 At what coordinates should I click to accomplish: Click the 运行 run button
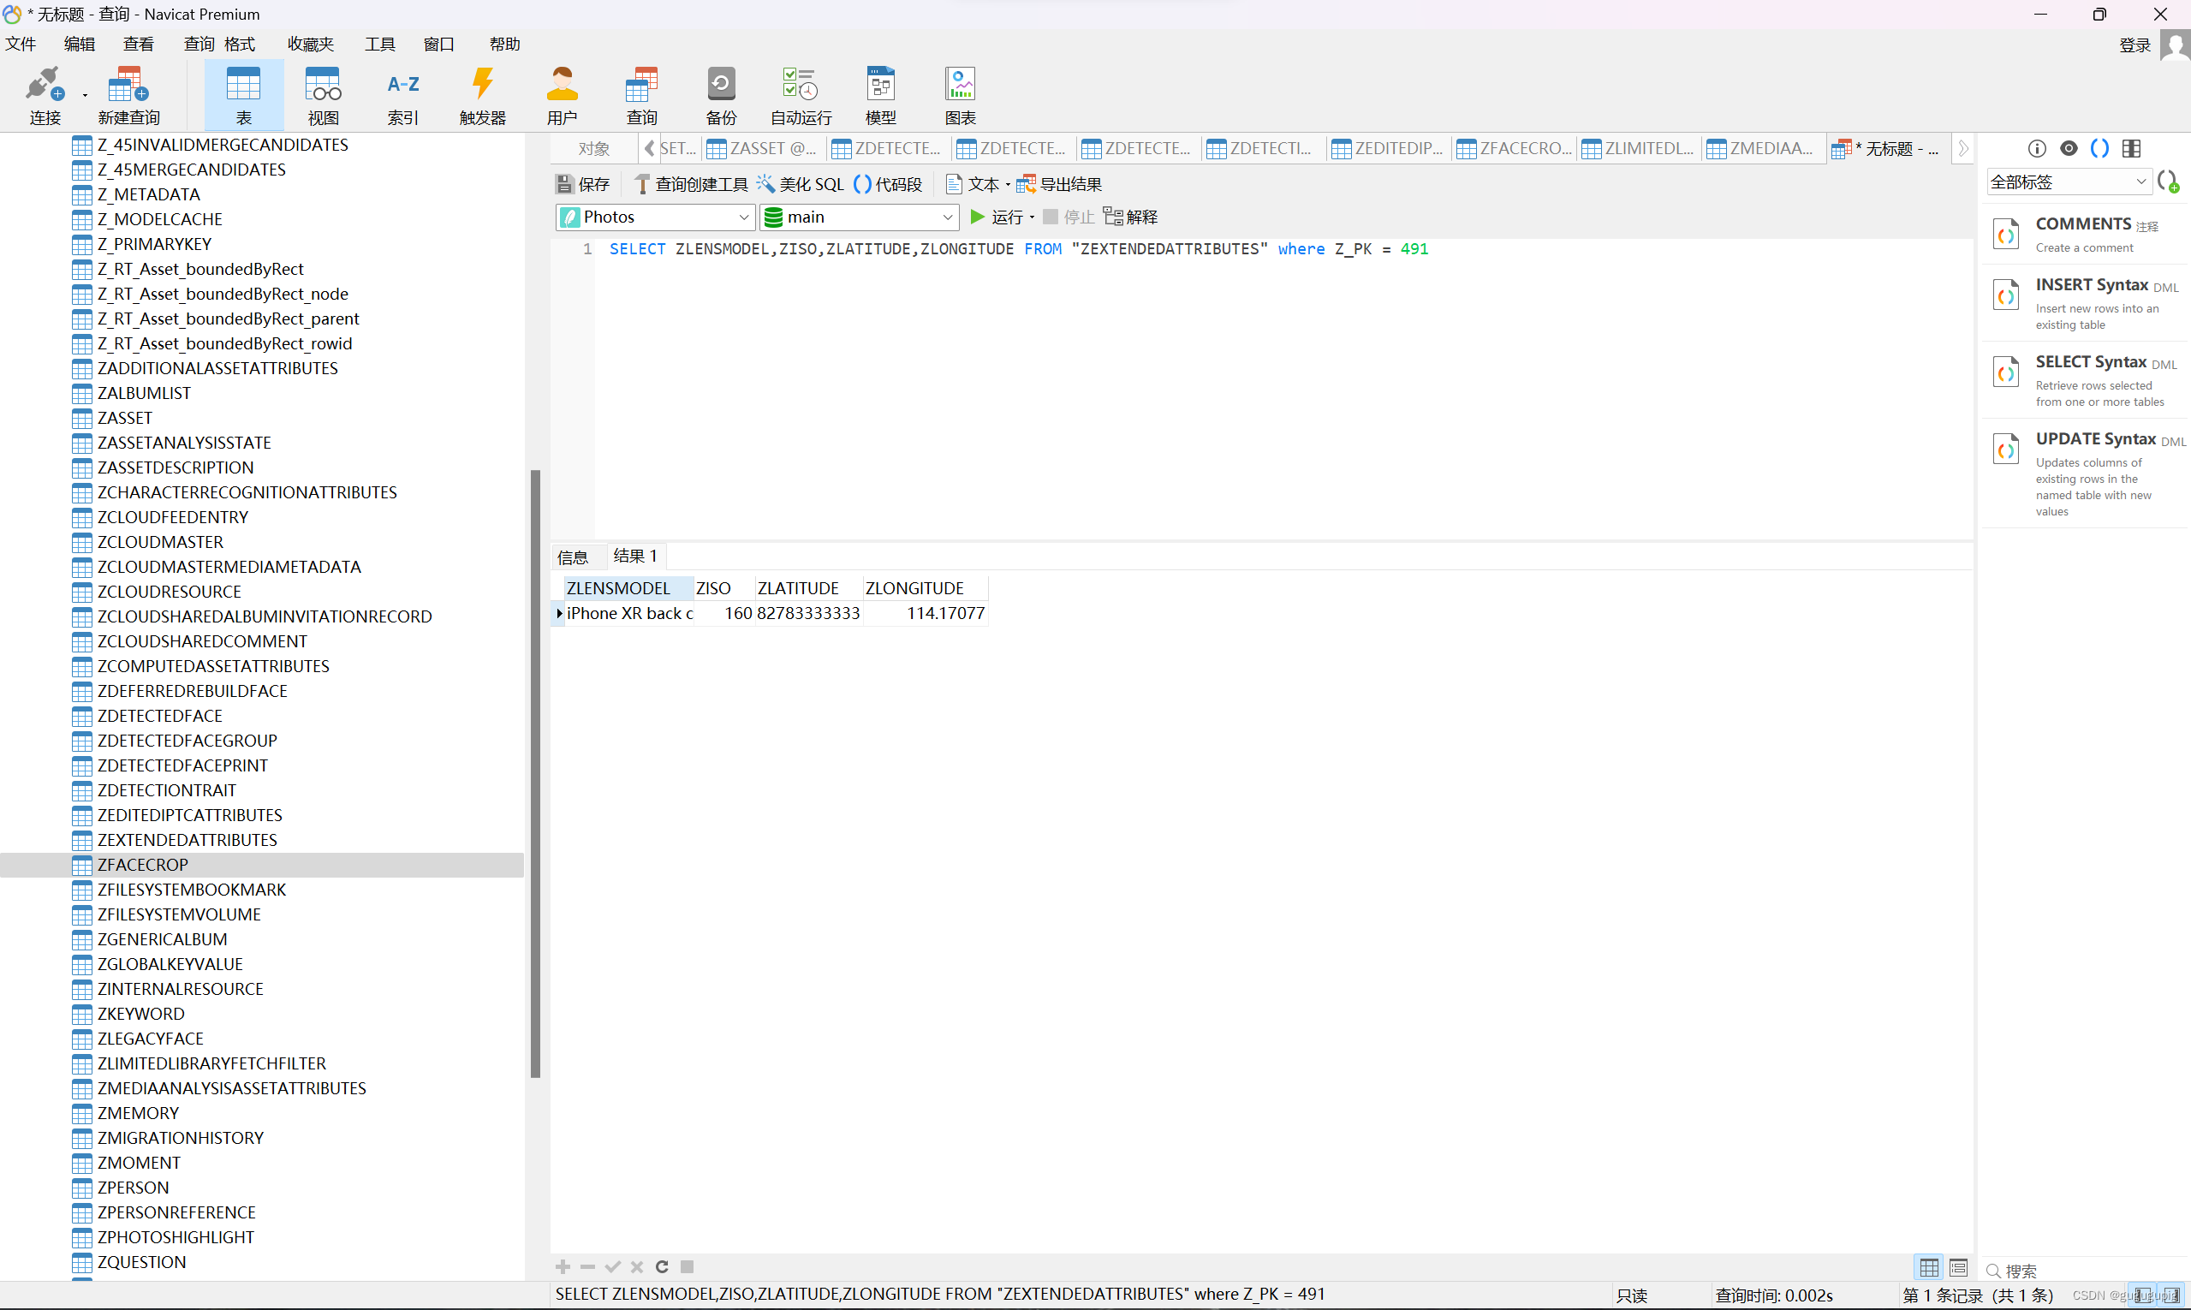[x=997, y=217]
